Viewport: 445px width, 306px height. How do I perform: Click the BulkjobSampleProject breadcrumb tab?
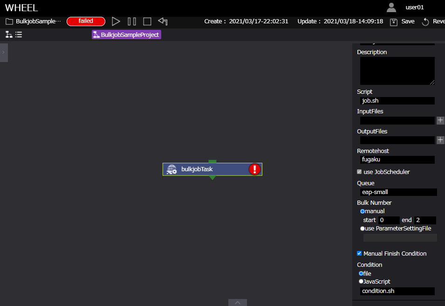(x=126, y=35)
